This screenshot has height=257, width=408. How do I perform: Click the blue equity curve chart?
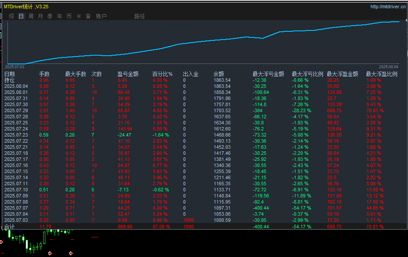(203, 42)
